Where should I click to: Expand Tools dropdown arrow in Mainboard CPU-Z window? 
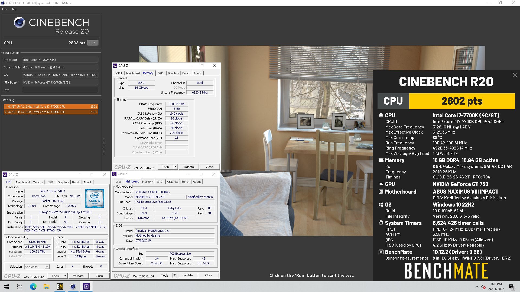pyautogui.click(x=175, y=275)
